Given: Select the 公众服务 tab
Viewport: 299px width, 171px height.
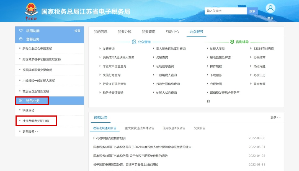Looking at the screenshot, I should click(x=196, y=31).
